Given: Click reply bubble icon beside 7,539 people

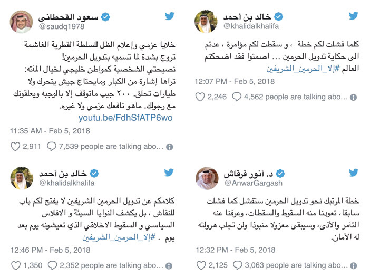Looking at the screenshot, I should coord(52,147).
